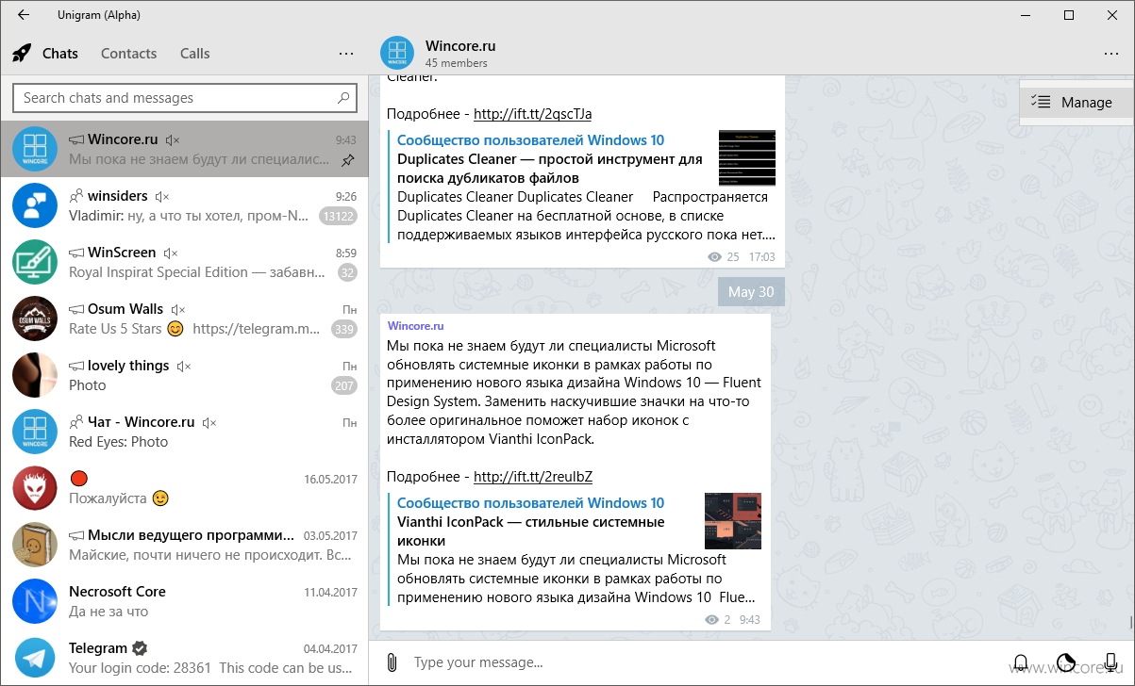Screen dimensions: 1135x686
Task: Attach a file with paperclip icon
Action: click(392, 662)
